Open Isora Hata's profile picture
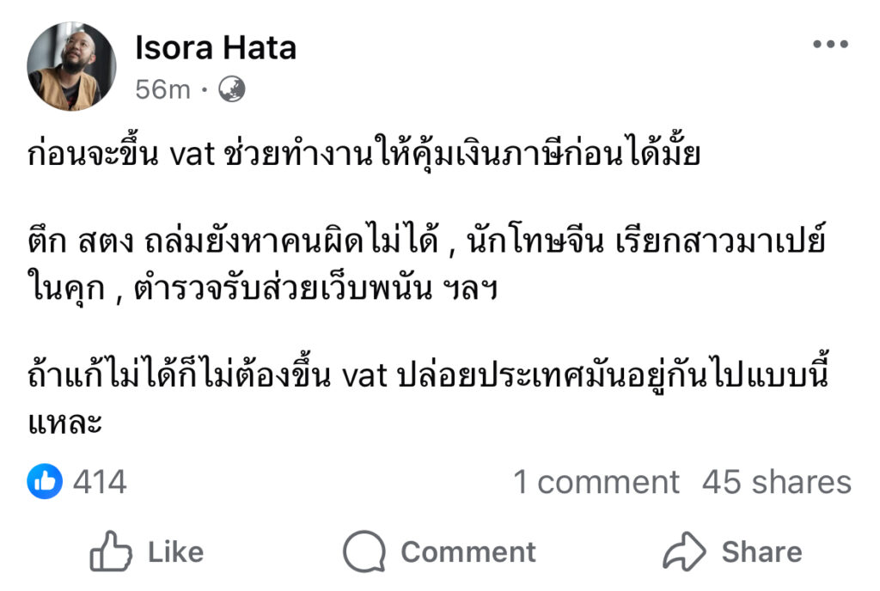The image size is (880, 591). tap(71, 66)
